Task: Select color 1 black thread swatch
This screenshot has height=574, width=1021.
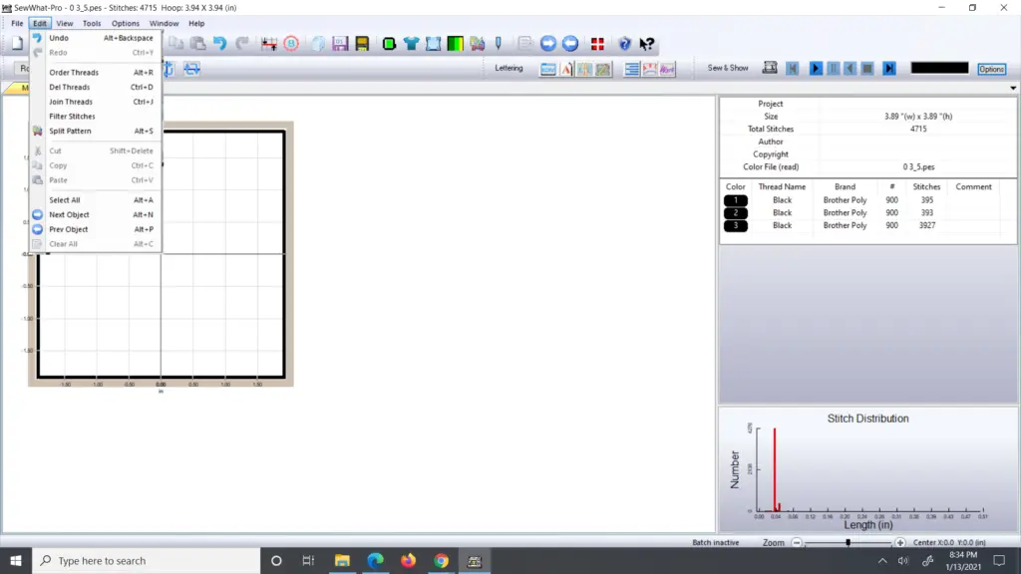Action: (736, 200)
